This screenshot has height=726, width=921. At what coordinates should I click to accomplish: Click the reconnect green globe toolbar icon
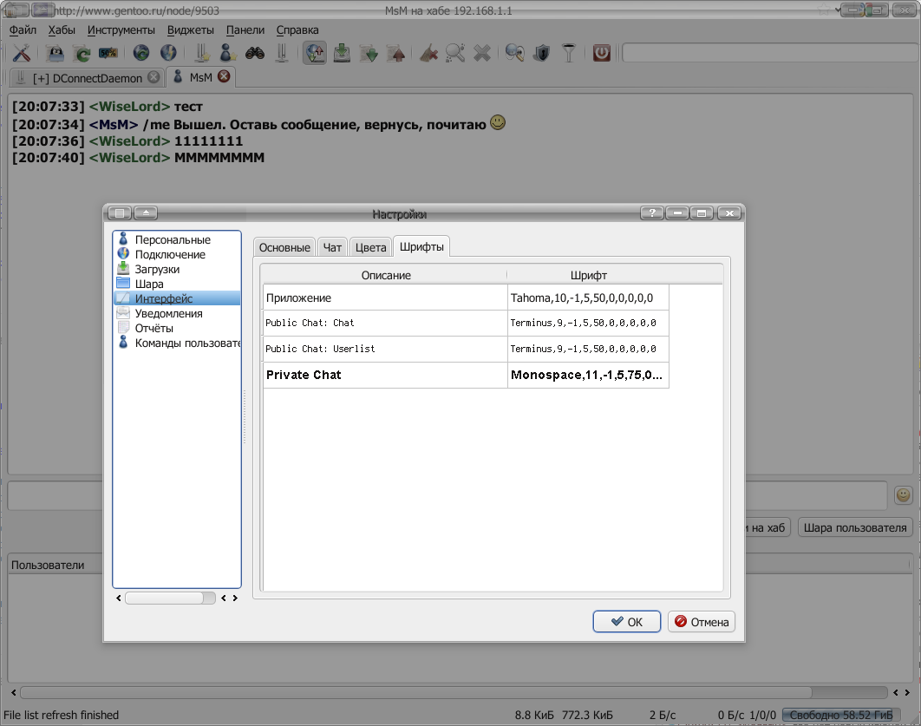tap(141, 53)
